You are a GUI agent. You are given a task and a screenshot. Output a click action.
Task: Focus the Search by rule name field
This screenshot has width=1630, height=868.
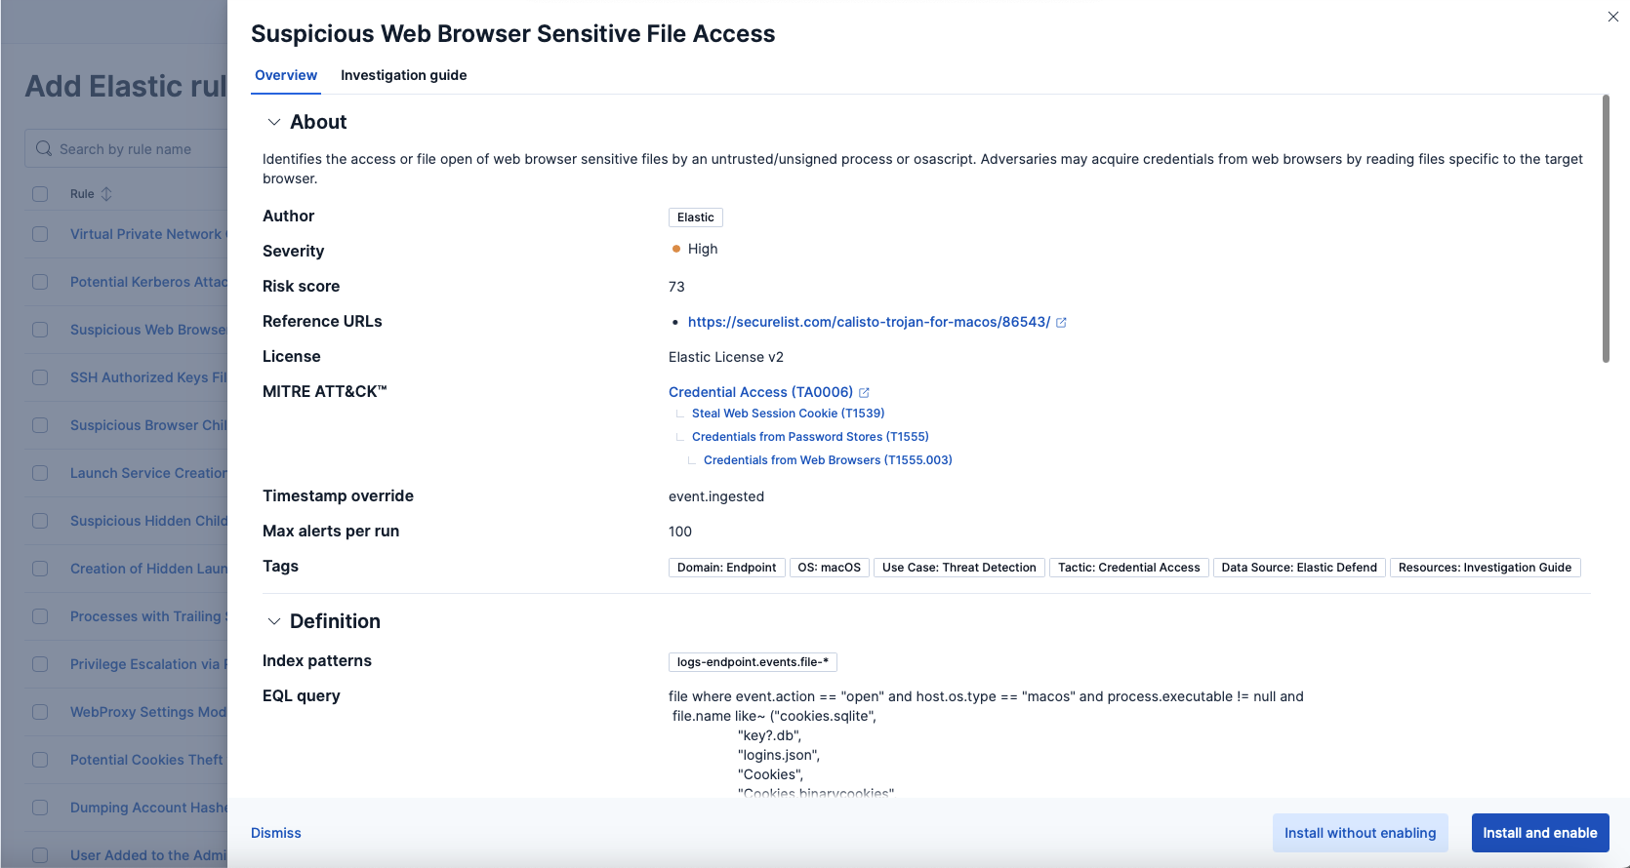pyautogui.click(x=137, y=149)
